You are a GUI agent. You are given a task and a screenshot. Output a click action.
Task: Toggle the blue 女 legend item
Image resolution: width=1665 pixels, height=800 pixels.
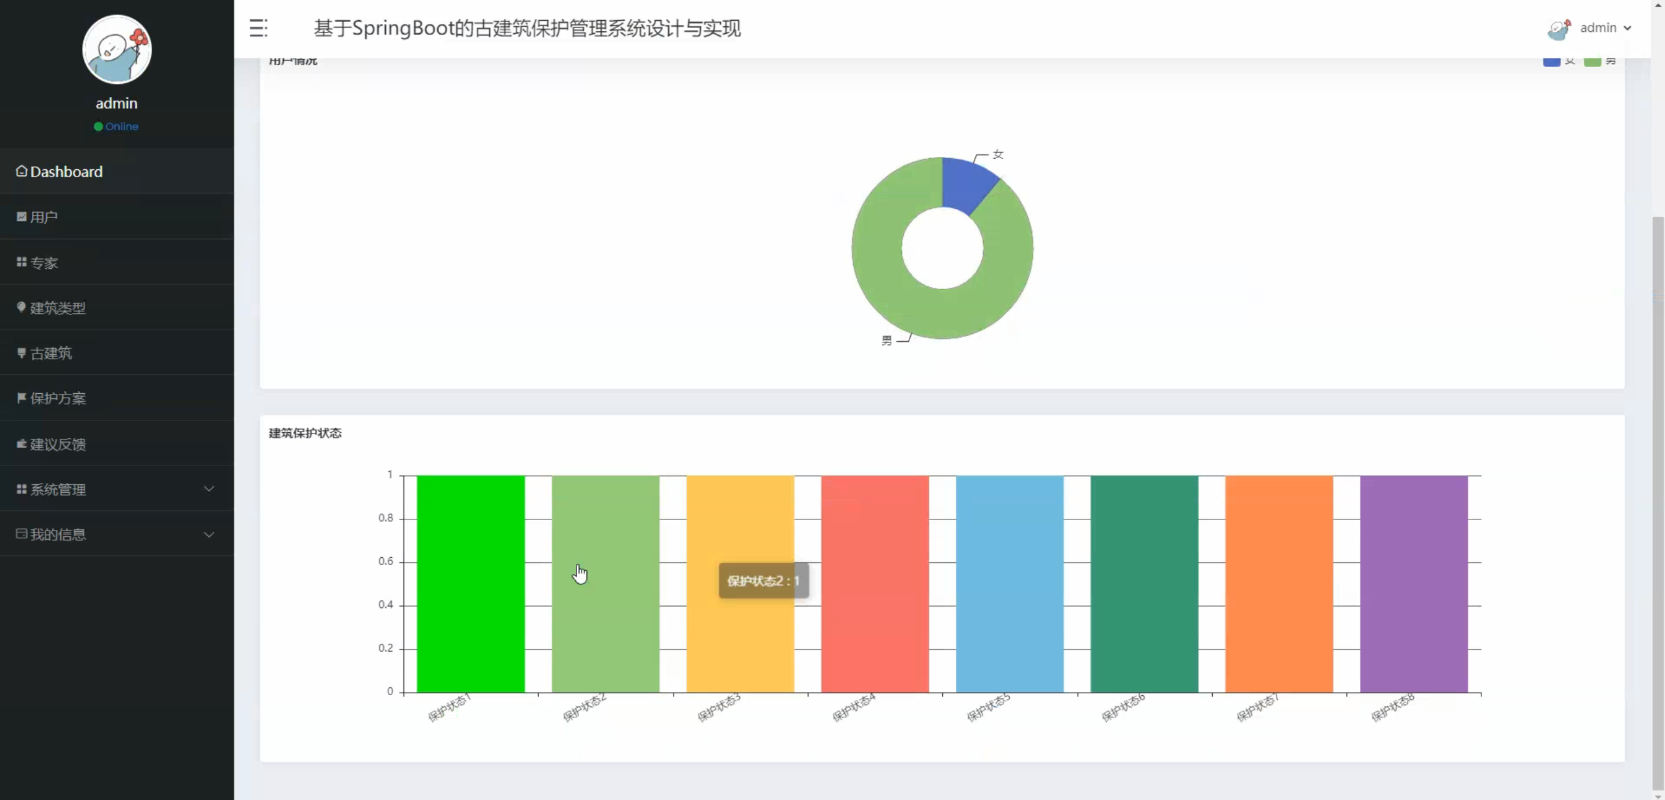click(1551, 61)
